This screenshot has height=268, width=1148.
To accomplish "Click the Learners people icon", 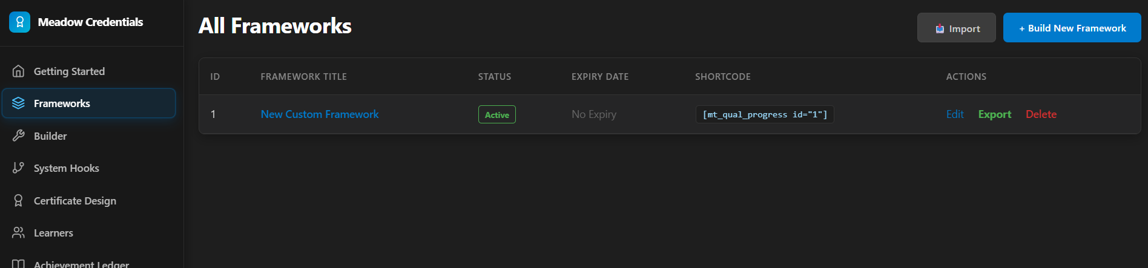I will pyautogui.click(x=19, y=233).
